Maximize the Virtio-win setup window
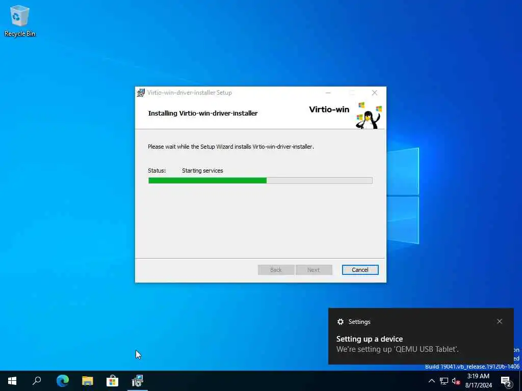This screenshot has height=391, width=522. coord(352,93)
